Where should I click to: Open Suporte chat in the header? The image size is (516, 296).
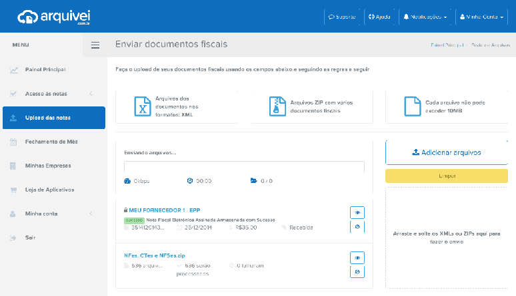[x=342, y=17]
